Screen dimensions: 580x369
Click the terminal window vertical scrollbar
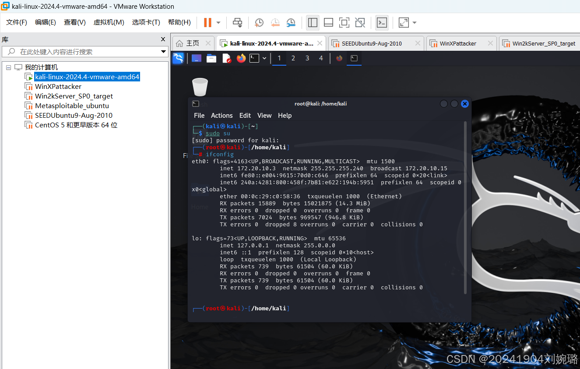tap(465, 208)
